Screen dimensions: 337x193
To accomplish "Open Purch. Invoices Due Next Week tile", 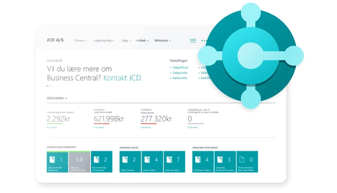I will (x=247, y=162).
